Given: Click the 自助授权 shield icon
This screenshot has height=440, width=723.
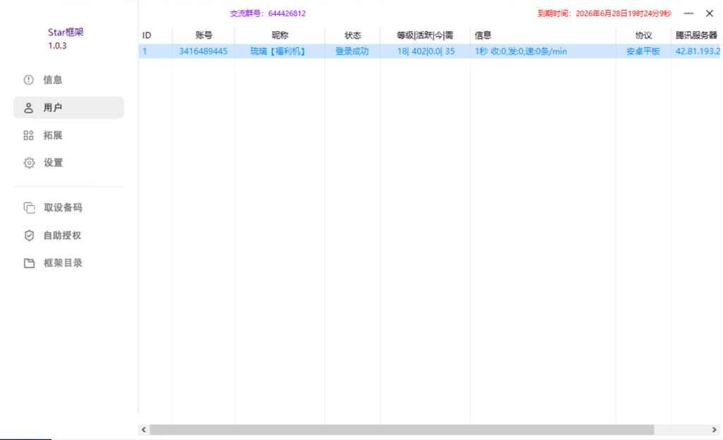Looking at the screenshot, I should (x=29, y=236).
